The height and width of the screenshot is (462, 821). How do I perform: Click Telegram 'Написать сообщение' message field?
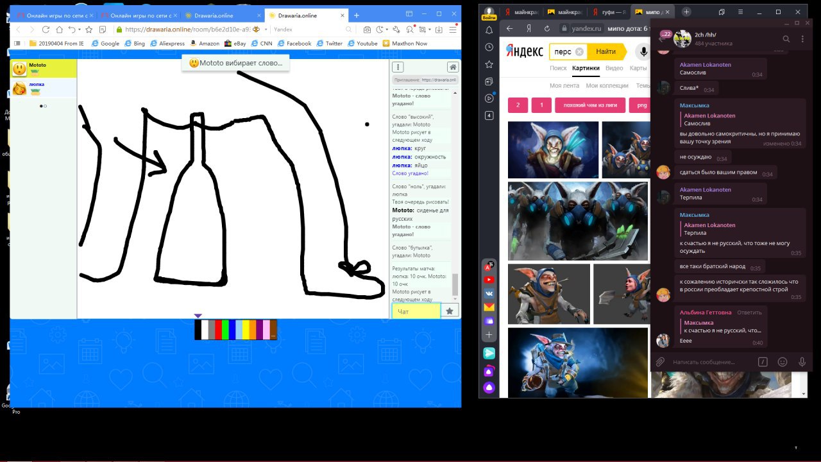pyautogui.click(x=712, y=362)
